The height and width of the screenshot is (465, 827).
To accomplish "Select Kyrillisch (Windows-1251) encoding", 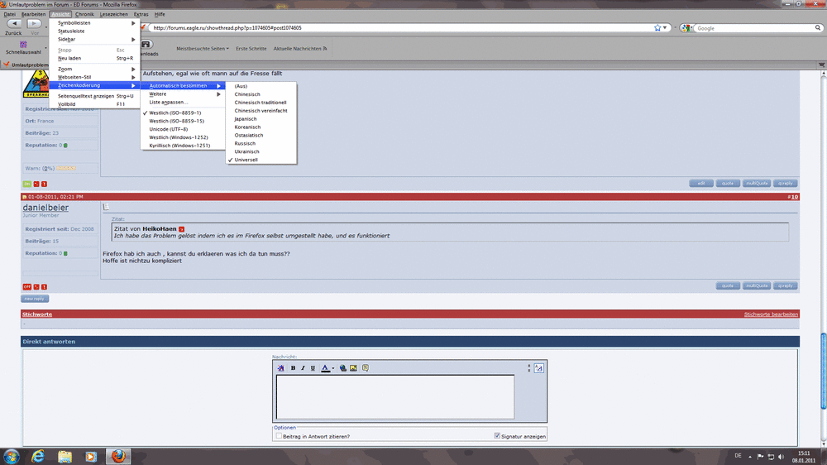I will (x=179, y=145).
